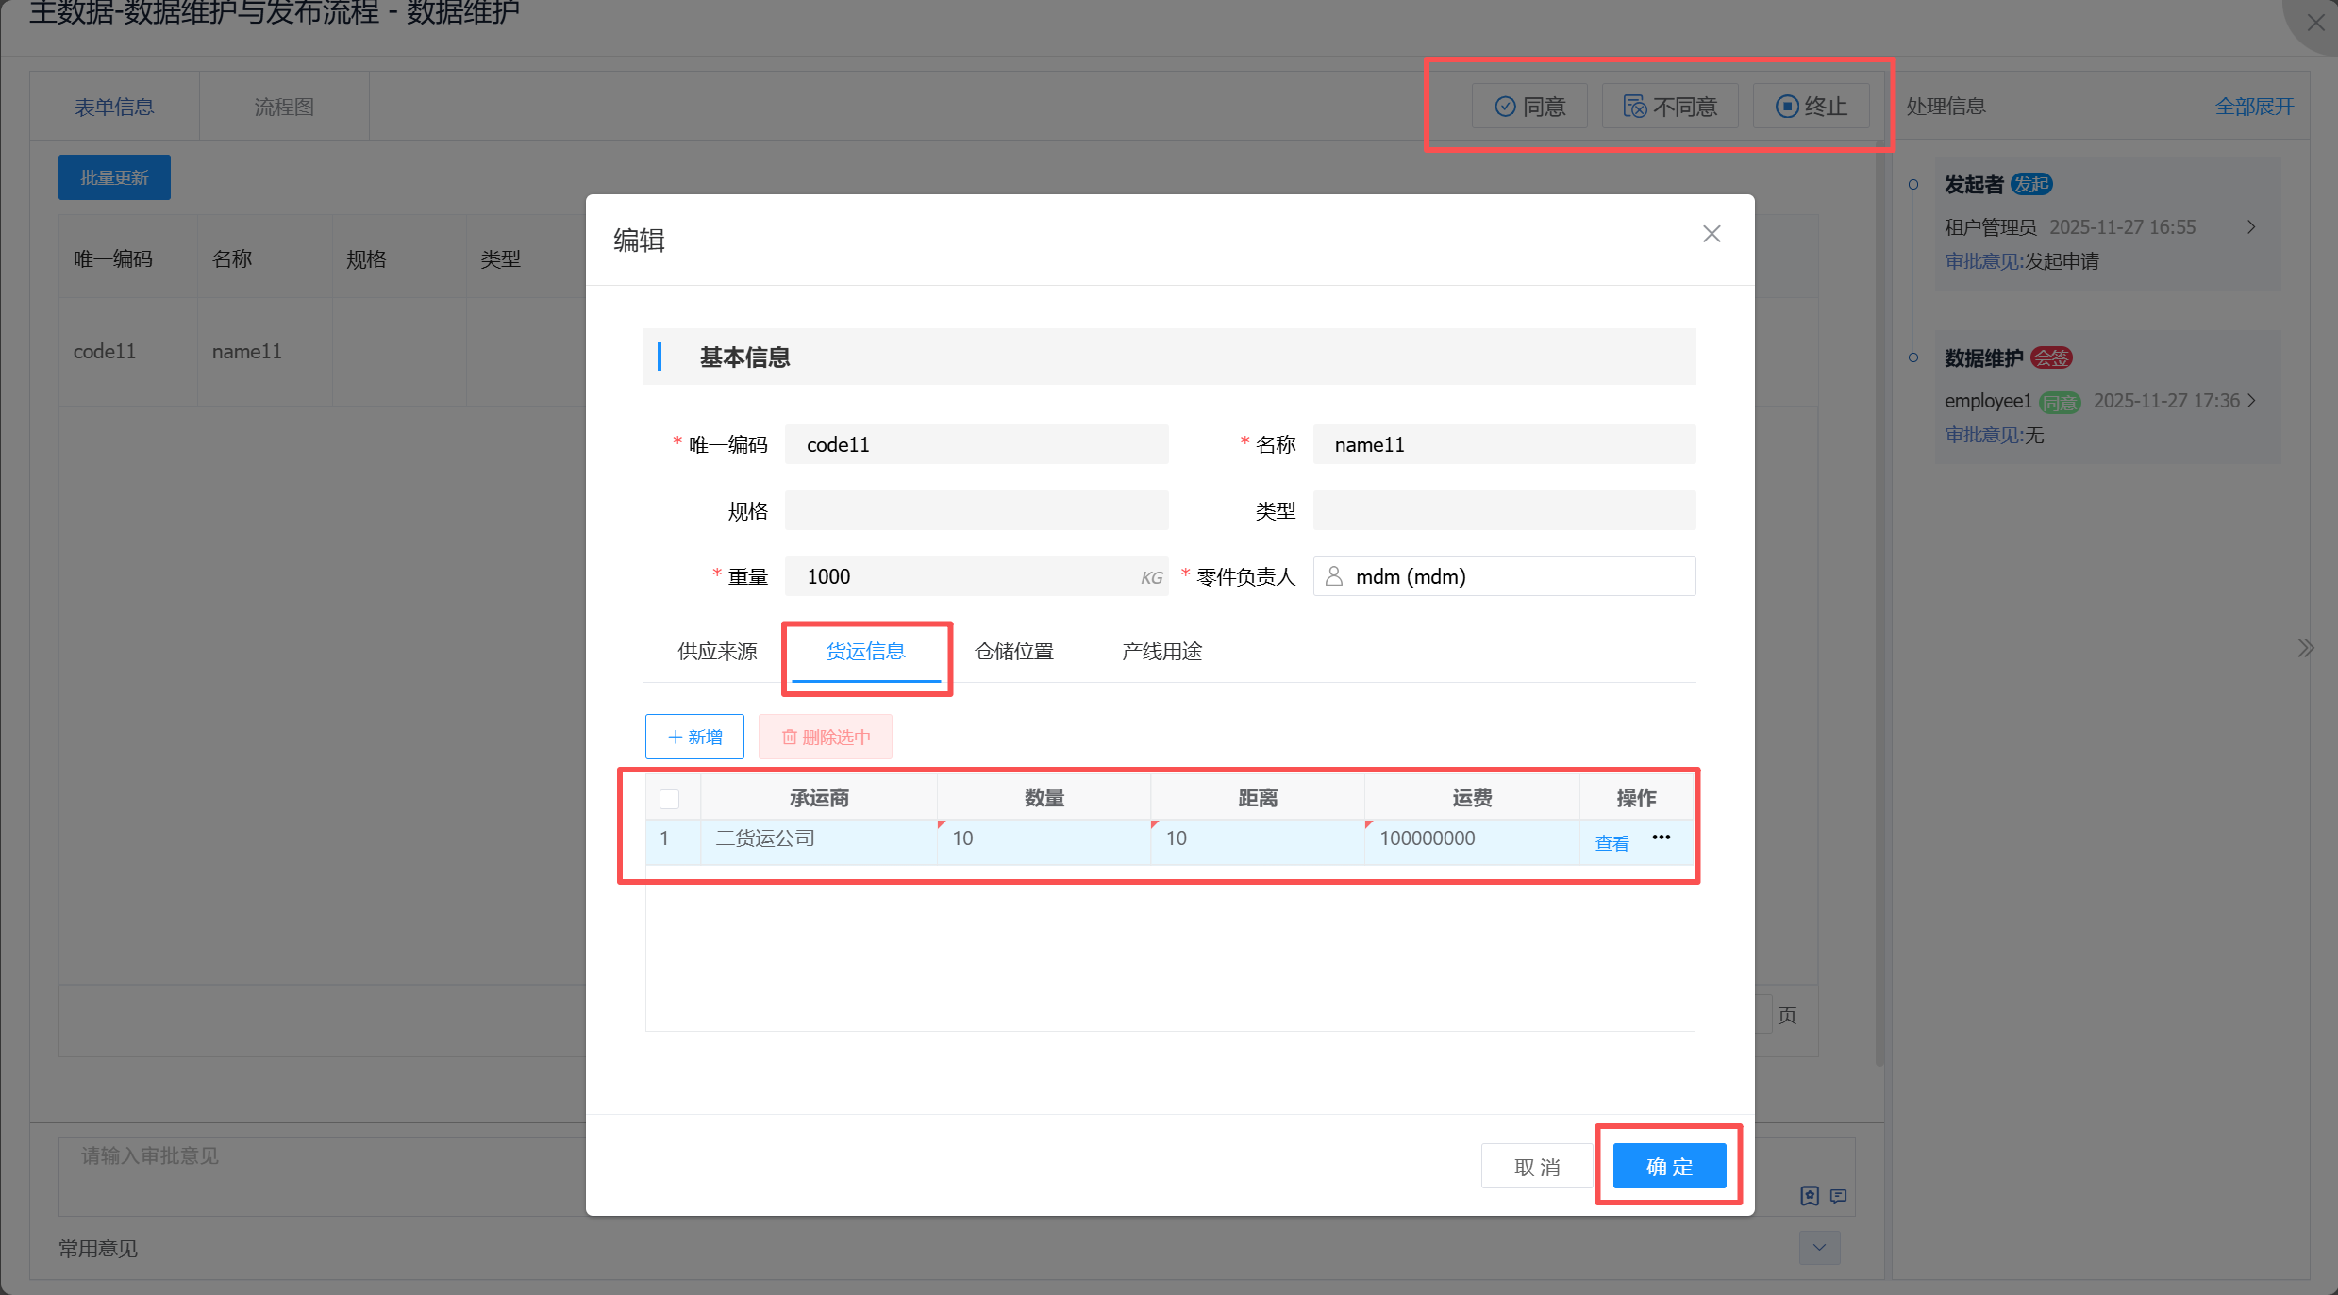Image resolution: width=2338 pixels, height=1295 pixels.
Task: Click the 同意 approve button
Action: click(1529, 107)
